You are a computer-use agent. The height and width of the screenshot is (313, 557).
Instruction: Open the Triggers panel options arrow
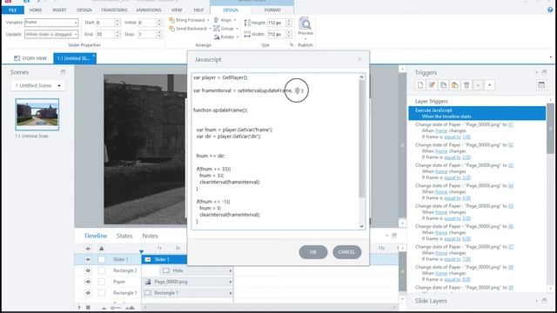tap(536, 72)
